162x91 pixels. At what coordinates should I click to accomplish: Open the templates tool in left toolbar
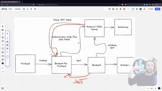(3, 30)
